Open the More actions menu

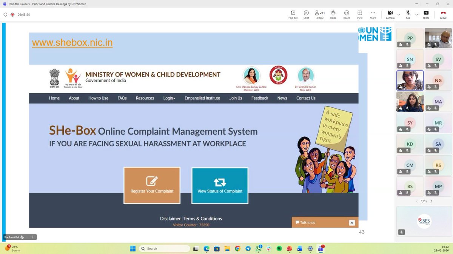click(x=373, y=14)
